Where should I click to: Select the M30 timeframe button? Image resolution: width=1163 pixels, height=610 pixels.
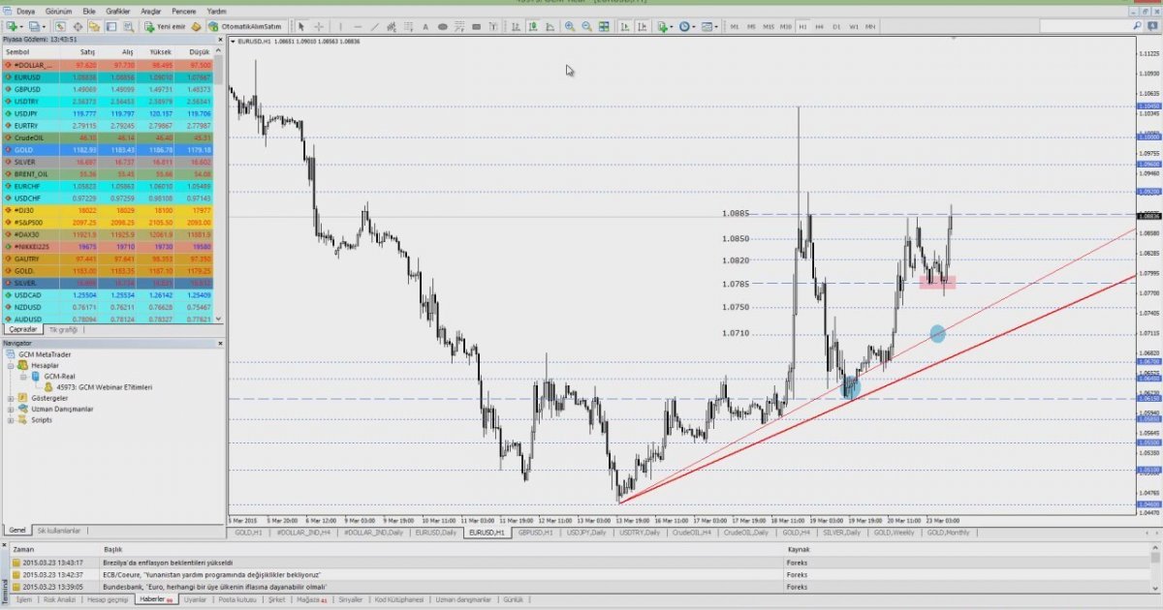[785, 27]
